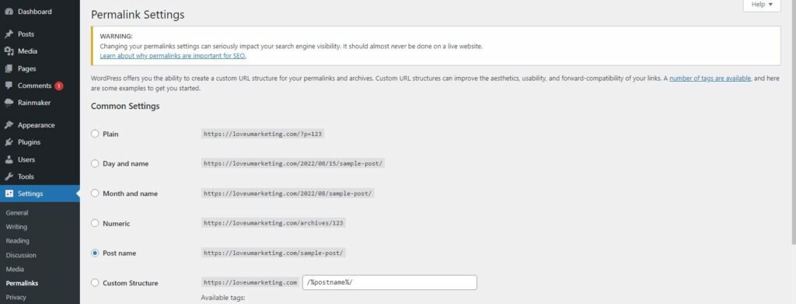Open the Users person icon
796x304 pixels.
9,159
